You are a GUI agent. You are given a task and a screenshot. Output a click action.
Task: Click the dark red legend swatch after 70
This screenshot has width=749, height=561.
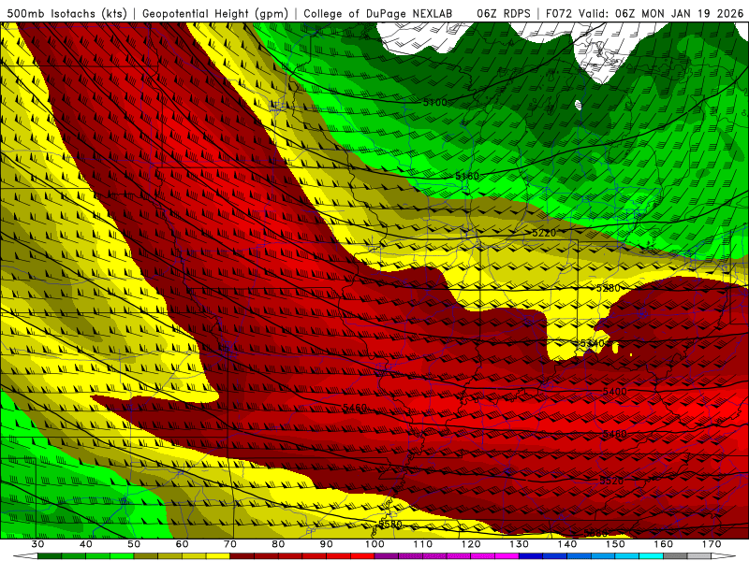[x=242, y=555]
